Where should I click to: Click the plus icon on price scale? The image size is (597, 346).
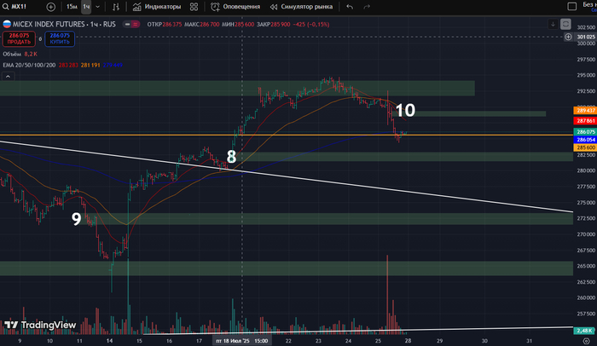point(568,37)
